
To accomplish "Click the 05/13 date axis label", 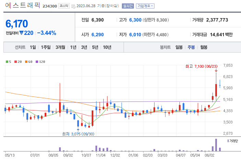I will (x=10, y=155).
